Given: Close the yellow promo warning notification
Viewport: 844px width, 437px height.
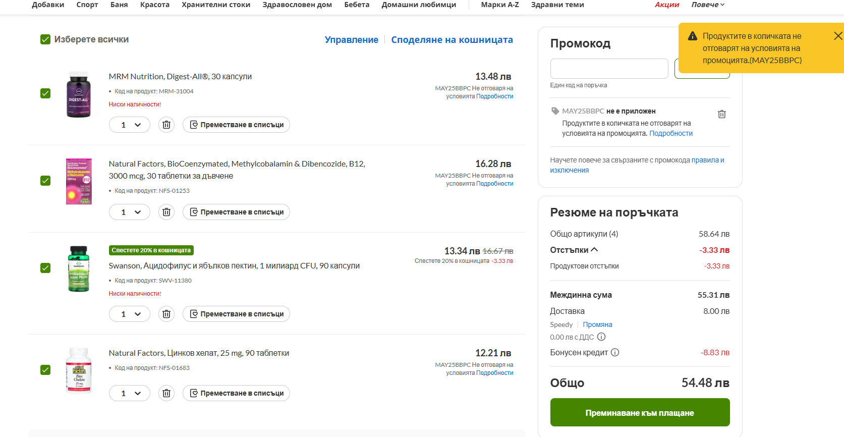Looking at the screenshot, I should (x=837, y=36).
